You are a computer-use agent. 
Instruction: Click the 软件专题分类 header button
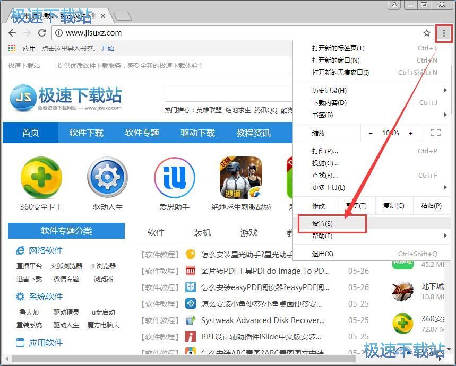coord(66,231)
